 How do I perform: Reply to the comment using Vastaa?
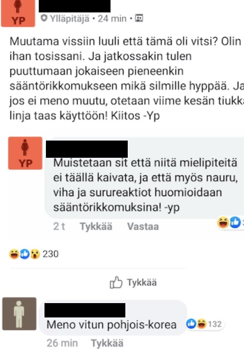click(x=143, y=227)
